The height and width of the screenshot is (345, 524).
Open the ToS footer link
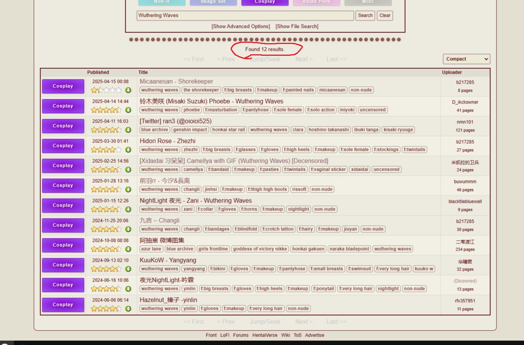(x=298, y=335)
